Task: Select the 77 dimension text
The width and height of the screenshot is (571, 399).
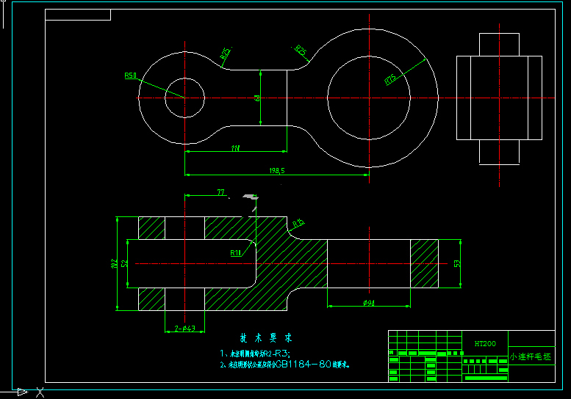Action: 220,192
